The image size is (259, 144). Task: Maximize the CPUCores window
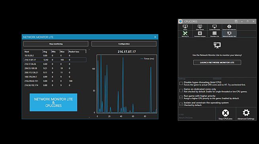[248, 21]
